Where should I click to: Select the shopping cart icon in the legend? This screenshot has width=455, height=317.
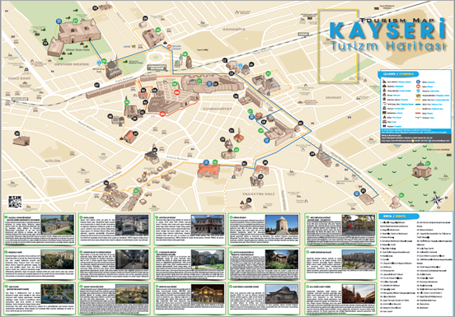click(x=418, y=96)
